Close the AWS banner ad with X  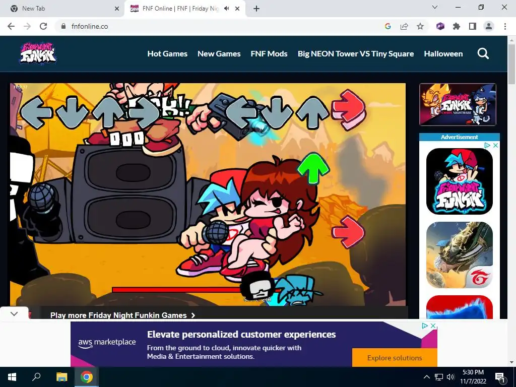(433, 326)
